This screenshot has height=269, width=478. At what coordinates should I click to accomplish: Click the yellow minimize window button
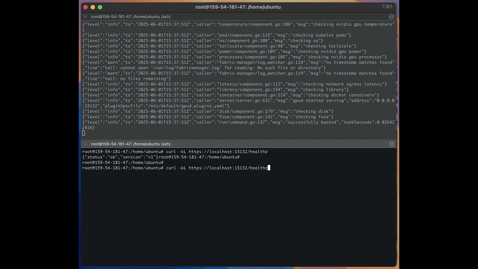(93, 7)
